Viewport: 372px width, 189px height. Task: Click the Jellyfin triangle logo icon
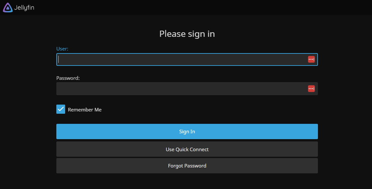tap(7, 7)
